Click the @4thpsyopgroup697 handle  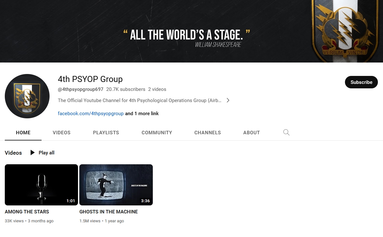[x=81, y=89]
